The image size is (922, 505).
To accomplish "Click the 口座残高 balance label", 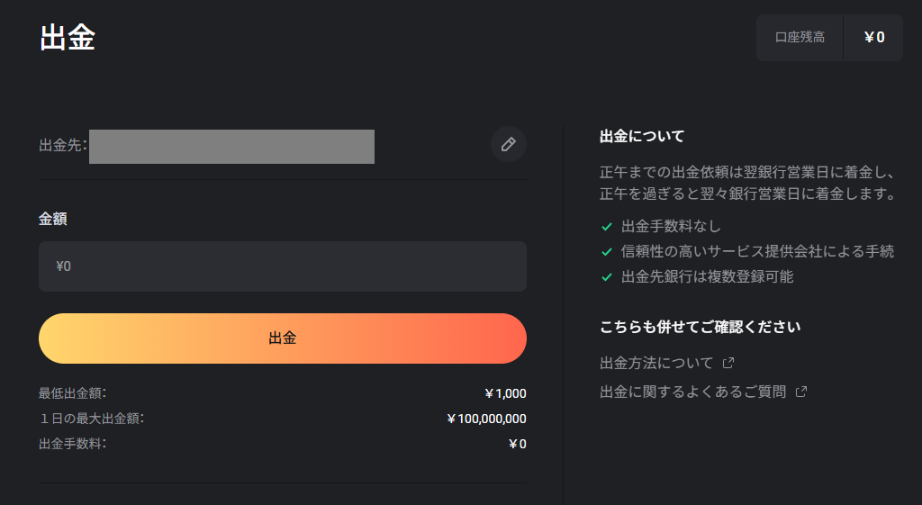I will (x=800, y=37).
